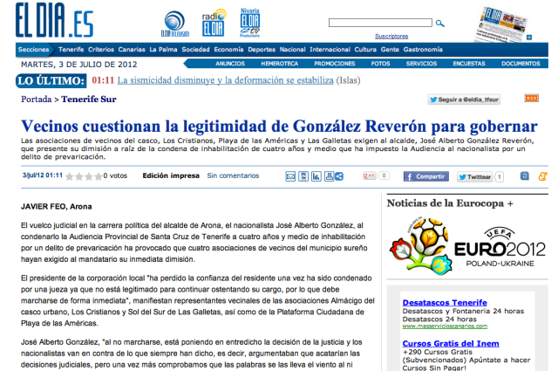Select Deportes in the section navigation
The width and height of the screenshot is (558, 371).
(261, 50)
